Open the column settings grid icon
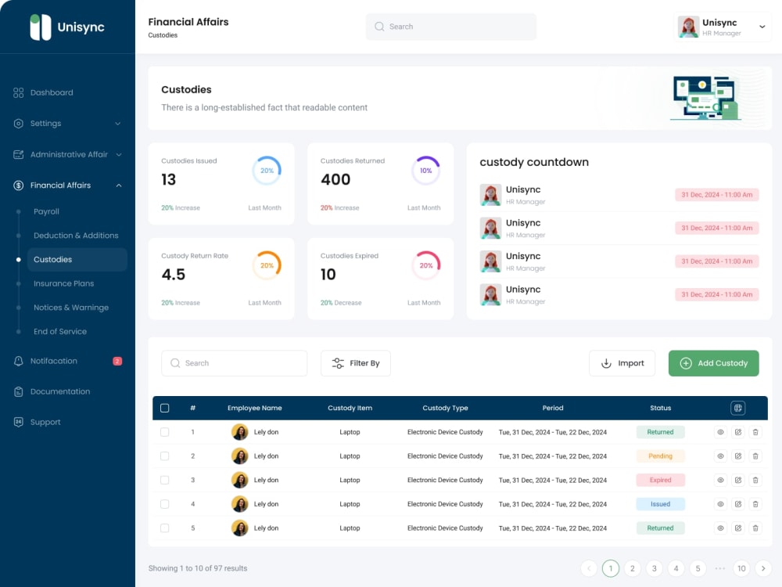The image size is (782, 587). pyautogui.click(x=738, y=409)
